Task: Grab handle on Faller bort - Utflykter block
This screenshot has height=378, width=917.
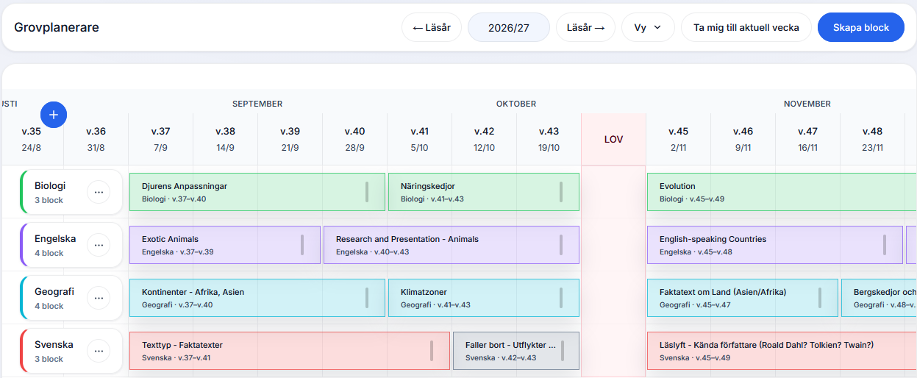Action: point(561,351)
